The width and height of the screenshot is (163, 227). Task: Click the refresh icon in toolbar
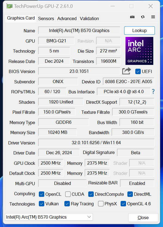tap(143, 17)
